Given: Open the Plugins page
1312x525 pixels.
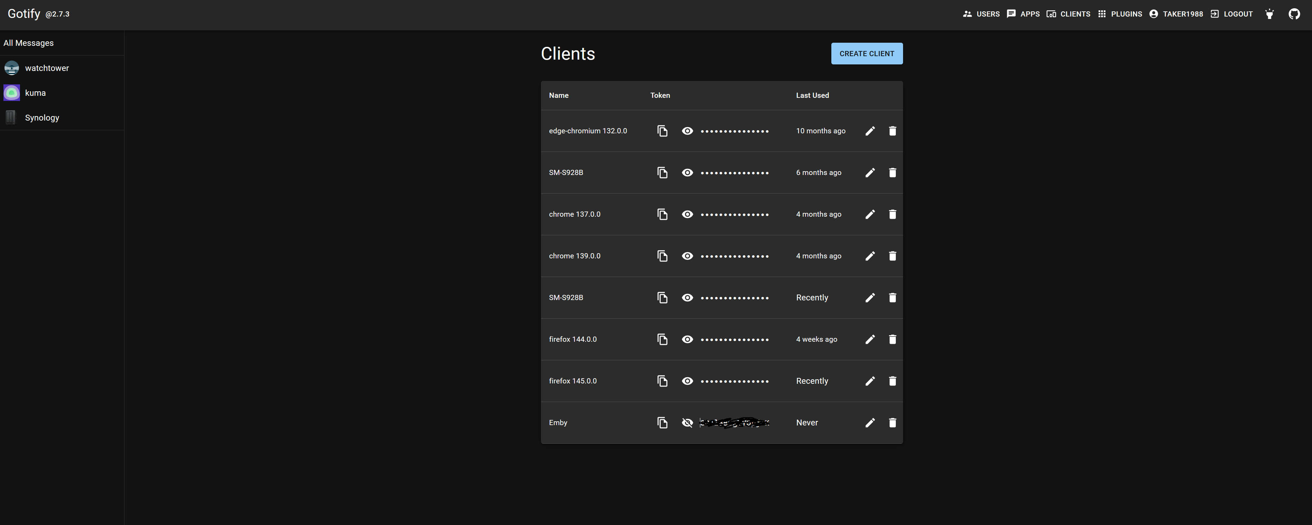Looking at the screenshot, I should click(1120, 14).
